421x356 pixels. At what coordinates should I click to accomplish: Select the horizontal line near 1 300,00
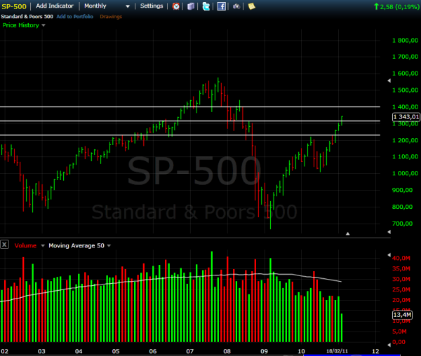(x=190, y=121)
